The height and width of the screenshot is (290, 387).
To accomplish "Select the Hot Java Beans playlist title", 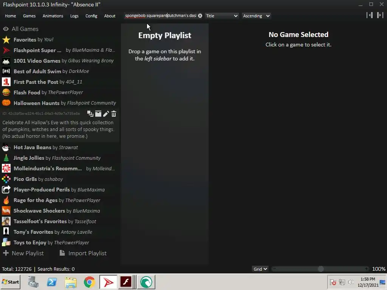I will (x=33, y=147).
